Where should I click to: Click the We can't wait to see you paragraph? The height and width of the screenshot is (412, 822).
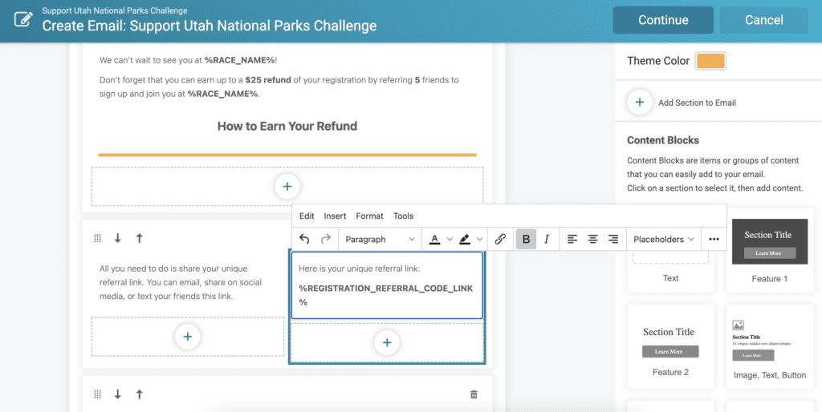pyautogui.click(x=188, y=60)
